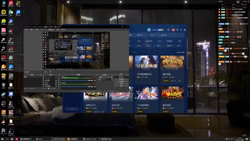The width and height of the screenshot is (250, 141).
Task: Open the mail icon in game platform header
Action: click(177, 30)
